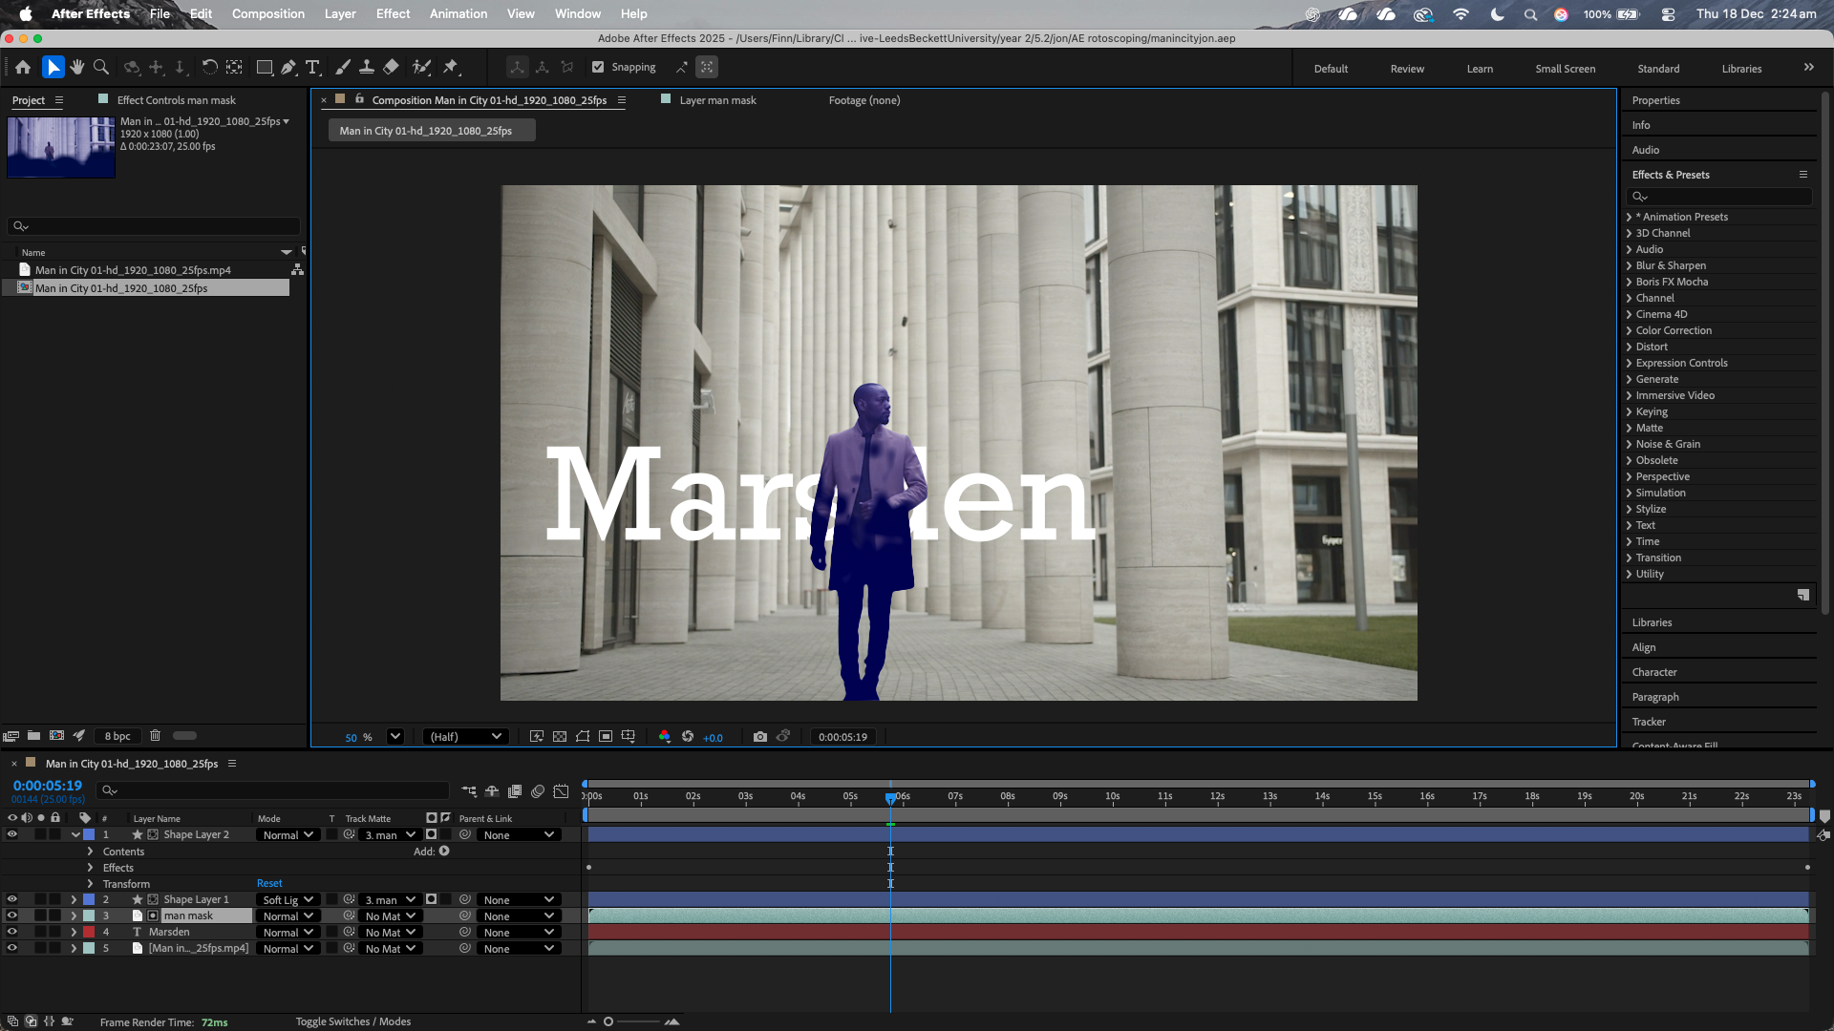
Task: Click the red label swatch on Marsden layer
Action: (89, 933)
